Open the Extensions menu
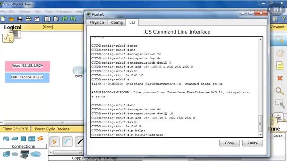Viewport: 287px width, 161px height. click(x=64, y=11)
